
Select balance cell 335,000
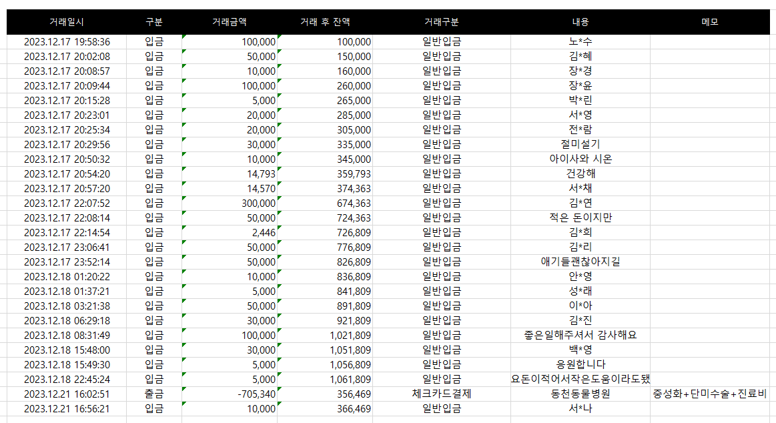pos(325,145)
